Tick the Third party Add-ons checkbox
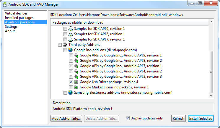 [x=60, y=45]
